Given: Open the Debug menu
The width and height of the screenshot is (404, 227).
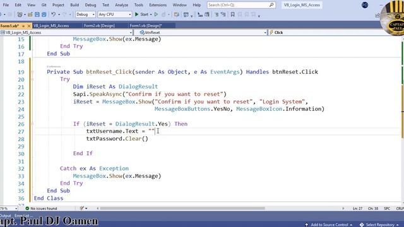Looking at the screenshot, I should click(x=90, y=5).
